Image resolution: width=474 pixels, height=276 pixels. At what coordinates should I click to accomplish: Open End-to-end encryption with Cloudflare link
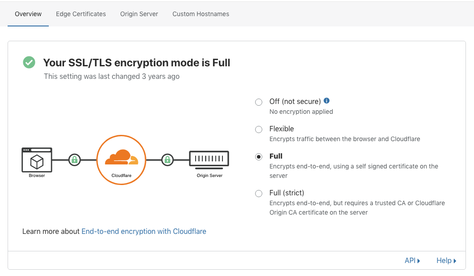(x=144, y=232)
